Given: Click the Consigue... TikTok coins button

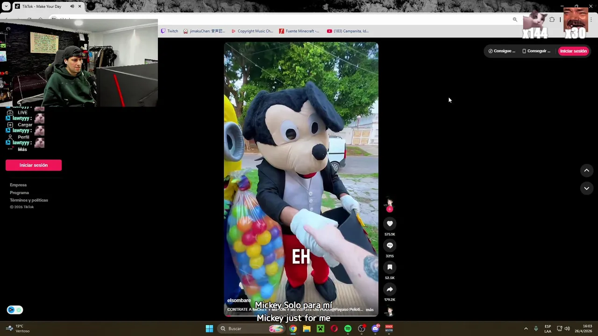Looking at the screenshot, I should (x=502, y=51).
